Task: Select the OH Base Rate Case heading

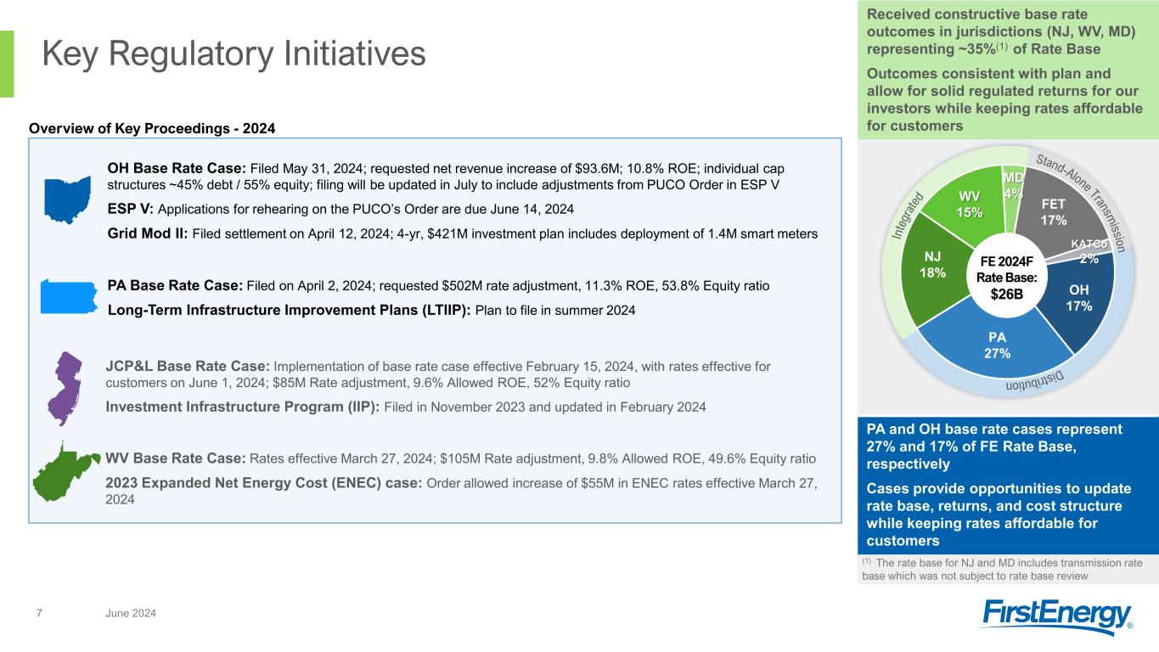Action: click(176, 168)
